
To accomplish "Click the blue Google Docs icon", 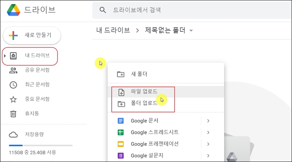I will pyautogui.click(x=121, y=121).
